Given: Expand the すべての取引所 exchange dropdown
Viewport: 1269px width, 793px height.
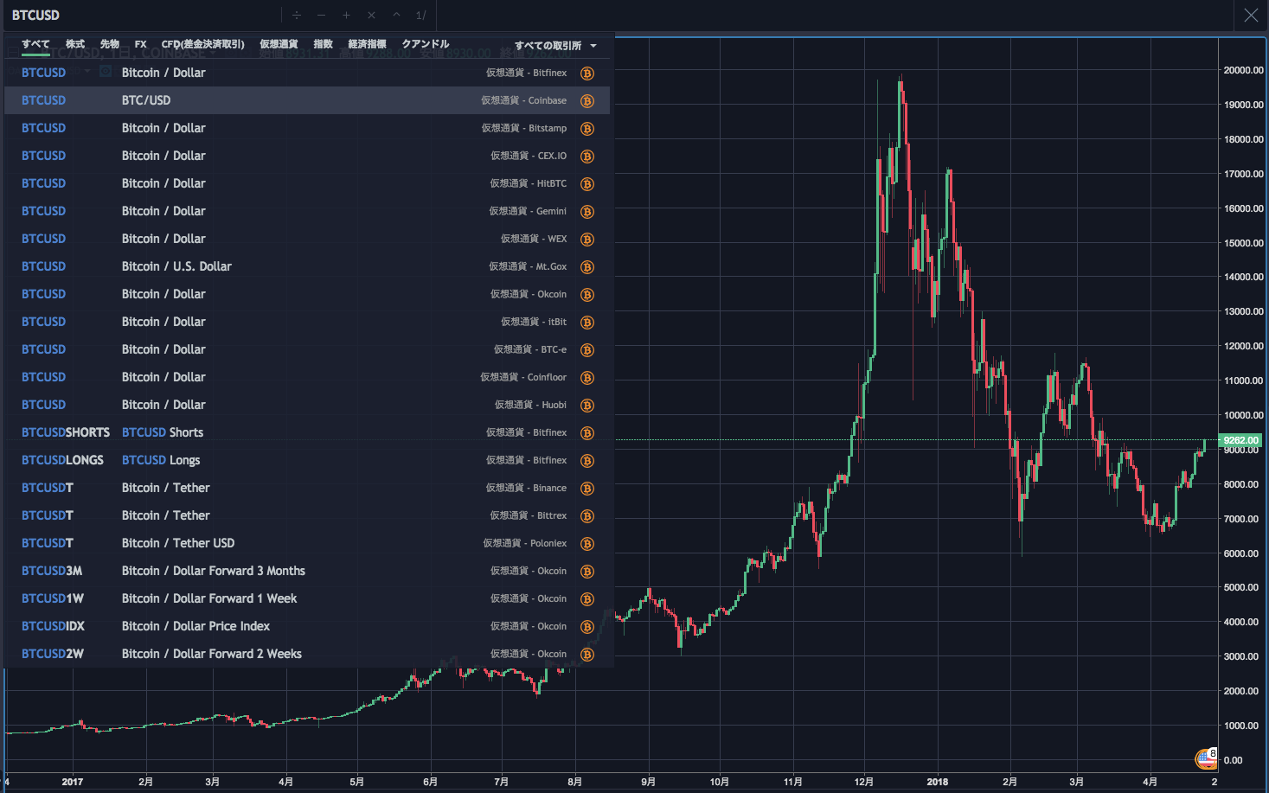Looking at the screenshot, I should coord(555,46).
